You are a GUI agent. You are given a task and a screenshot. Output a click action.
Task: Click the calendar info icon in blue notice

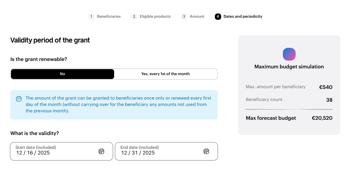click(x=19, y=99)
